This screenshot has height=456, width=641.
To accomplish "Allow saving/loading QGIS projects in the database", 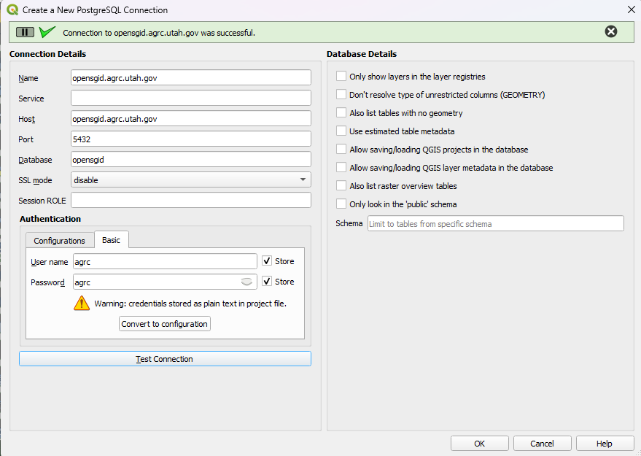I will click(x=341, y=150).
